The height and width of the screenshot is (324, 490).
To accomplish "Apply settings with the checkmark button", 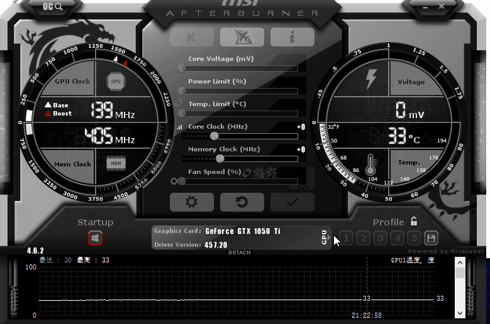I will (x=292, y=202).
